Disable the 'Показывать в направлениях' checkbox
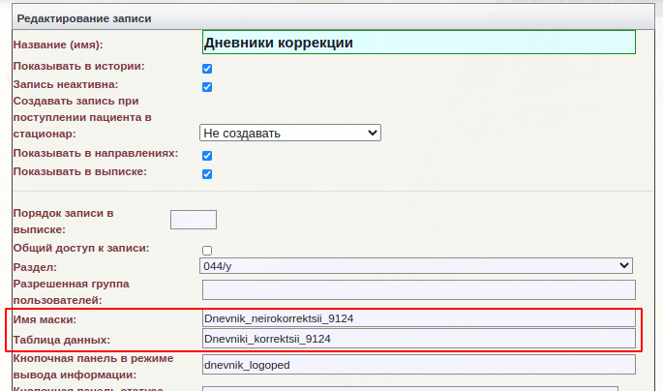This screenshot has width=663, height=391. pos(207,156)
